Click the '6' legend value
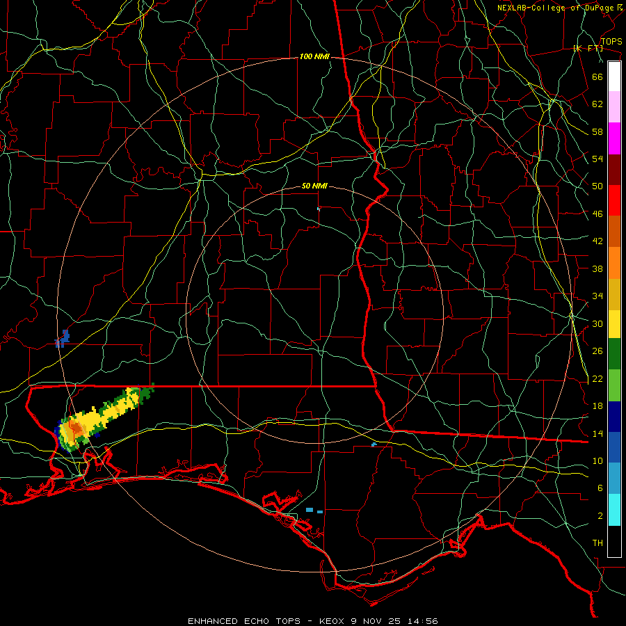Screen dimensions: 626x626 pos(600,488)
